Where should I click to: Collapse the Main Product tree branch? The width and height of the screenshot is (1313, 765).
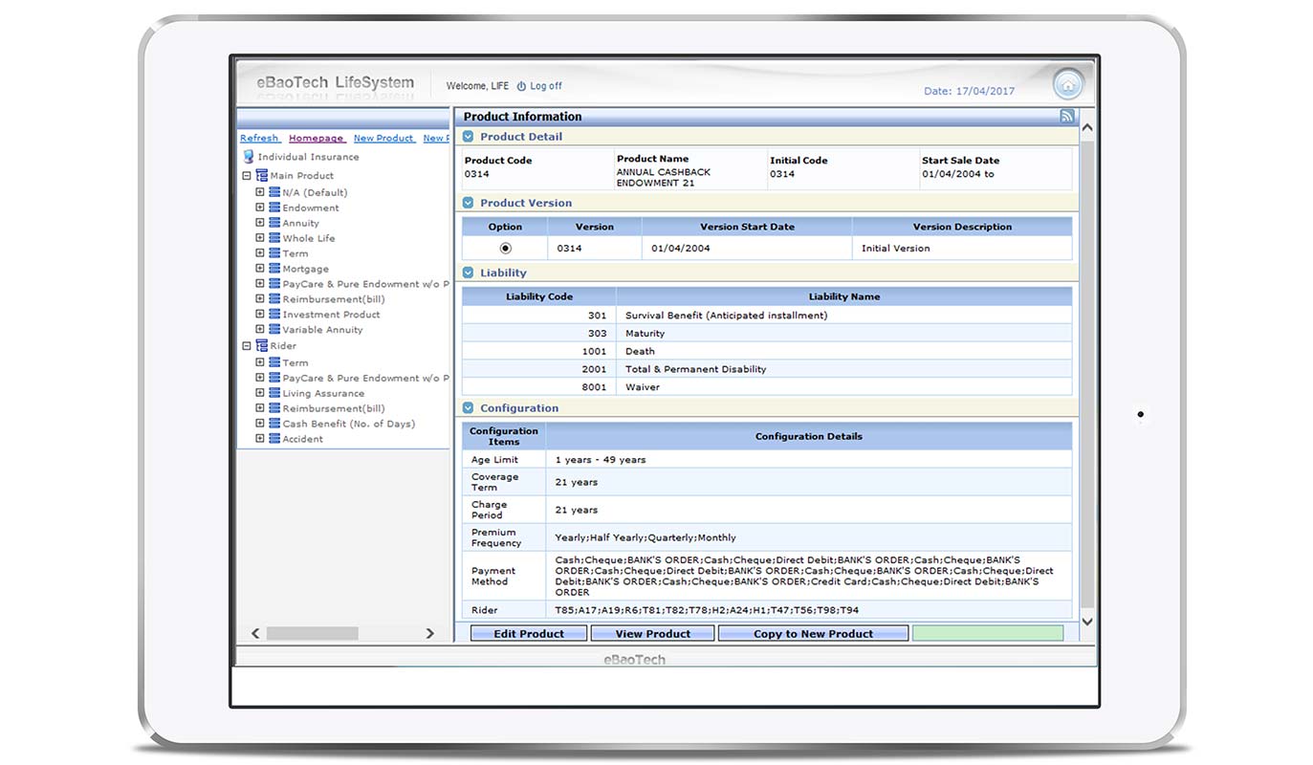click(247, 176)
